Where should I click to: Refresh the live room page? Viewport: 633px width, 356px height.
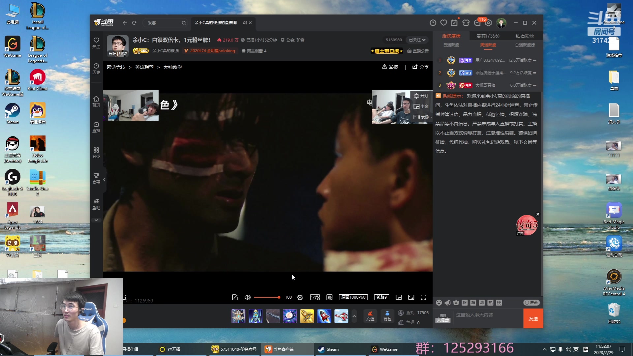134,23
